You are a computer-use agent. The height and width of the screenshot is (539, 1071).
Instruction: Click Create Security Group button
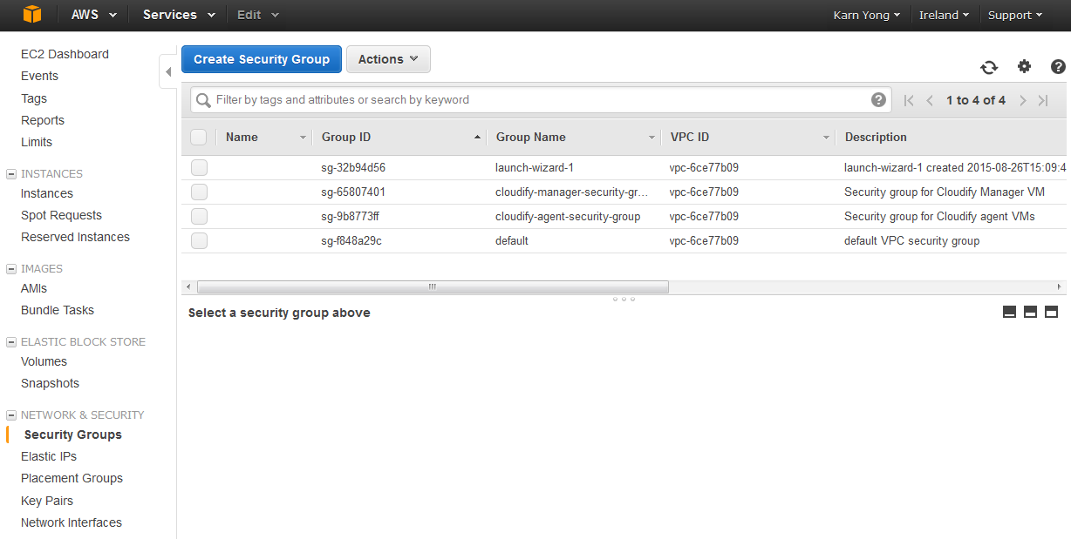click(262, 59)
